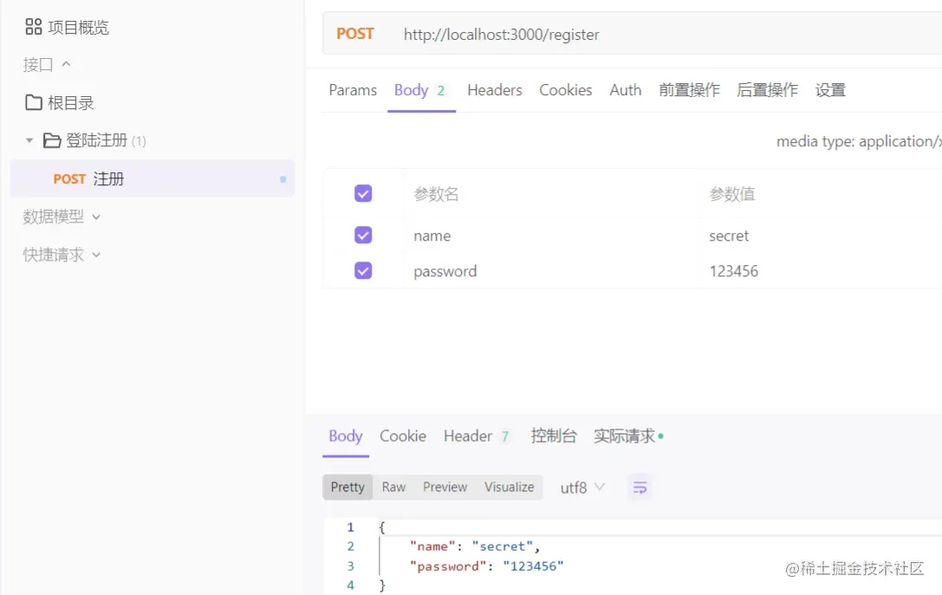Open the 控制台 tab
942x595 pixels.
point(553,436)
